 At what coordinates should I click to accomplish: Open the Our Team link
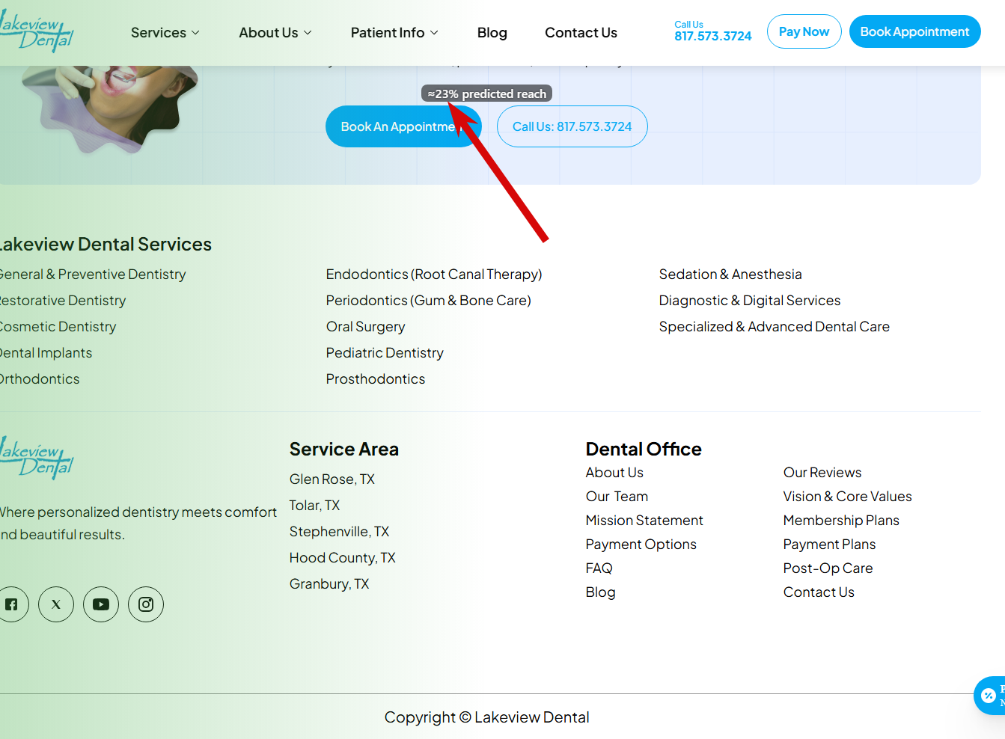pos(617,497)
